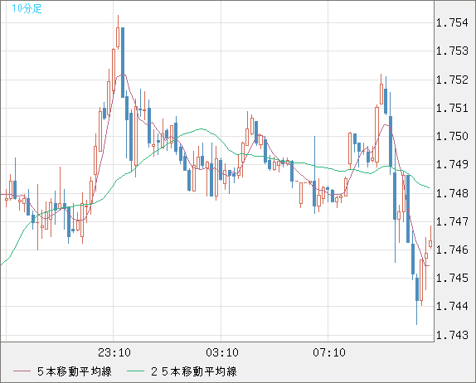
Task: Click the 1.753 price axis label
Action: point(452,51)
